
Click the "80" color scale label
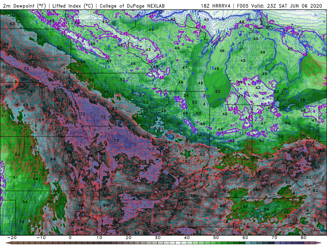click(x=304, y=238)
